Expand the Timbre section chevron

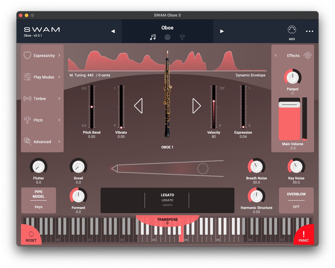coord(59,98)
